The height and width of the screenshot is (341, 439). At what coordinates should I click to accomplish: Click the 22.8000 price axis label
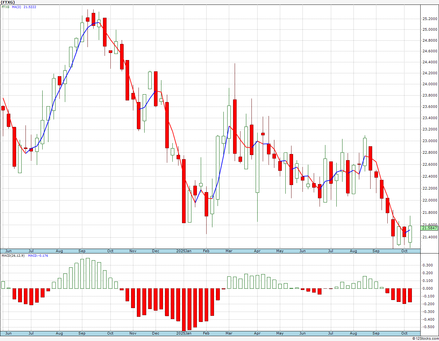pos(430,153)
